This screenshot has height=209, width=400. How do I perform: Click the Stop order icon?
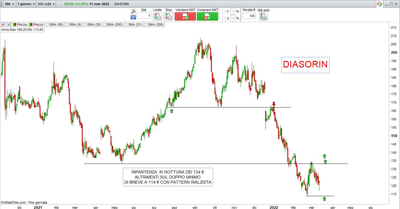[x=168, y=16]
